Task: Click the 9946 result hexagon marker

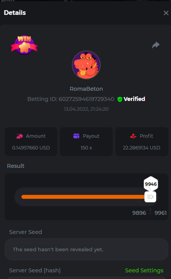Action: point(151,184)
